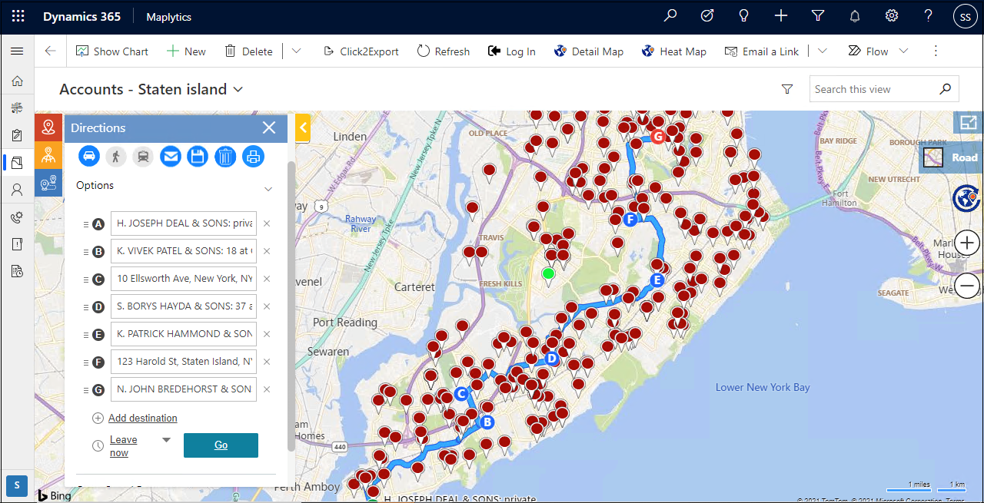This screenshot has height=503, width=984.
Task: Open the notifications bell
Action: click(855, 16)
